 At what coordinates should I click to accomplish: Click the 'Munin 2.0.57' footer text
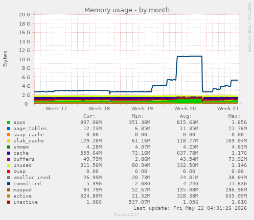127,214
